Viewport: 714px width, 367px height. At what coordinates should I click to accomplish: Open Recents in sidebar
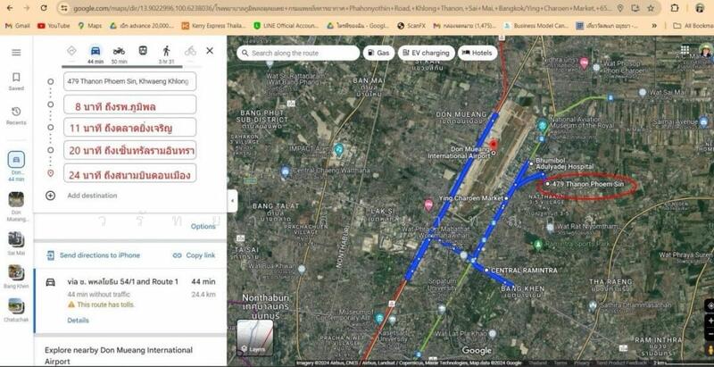[x=16, y=115]
